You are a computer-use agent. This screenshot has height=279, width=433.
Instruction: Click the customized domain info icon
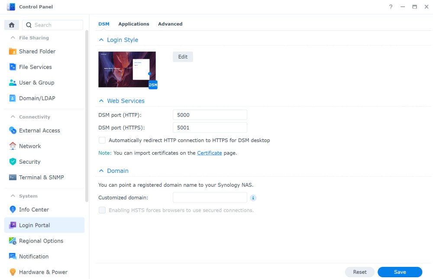(x=253, y=198)
